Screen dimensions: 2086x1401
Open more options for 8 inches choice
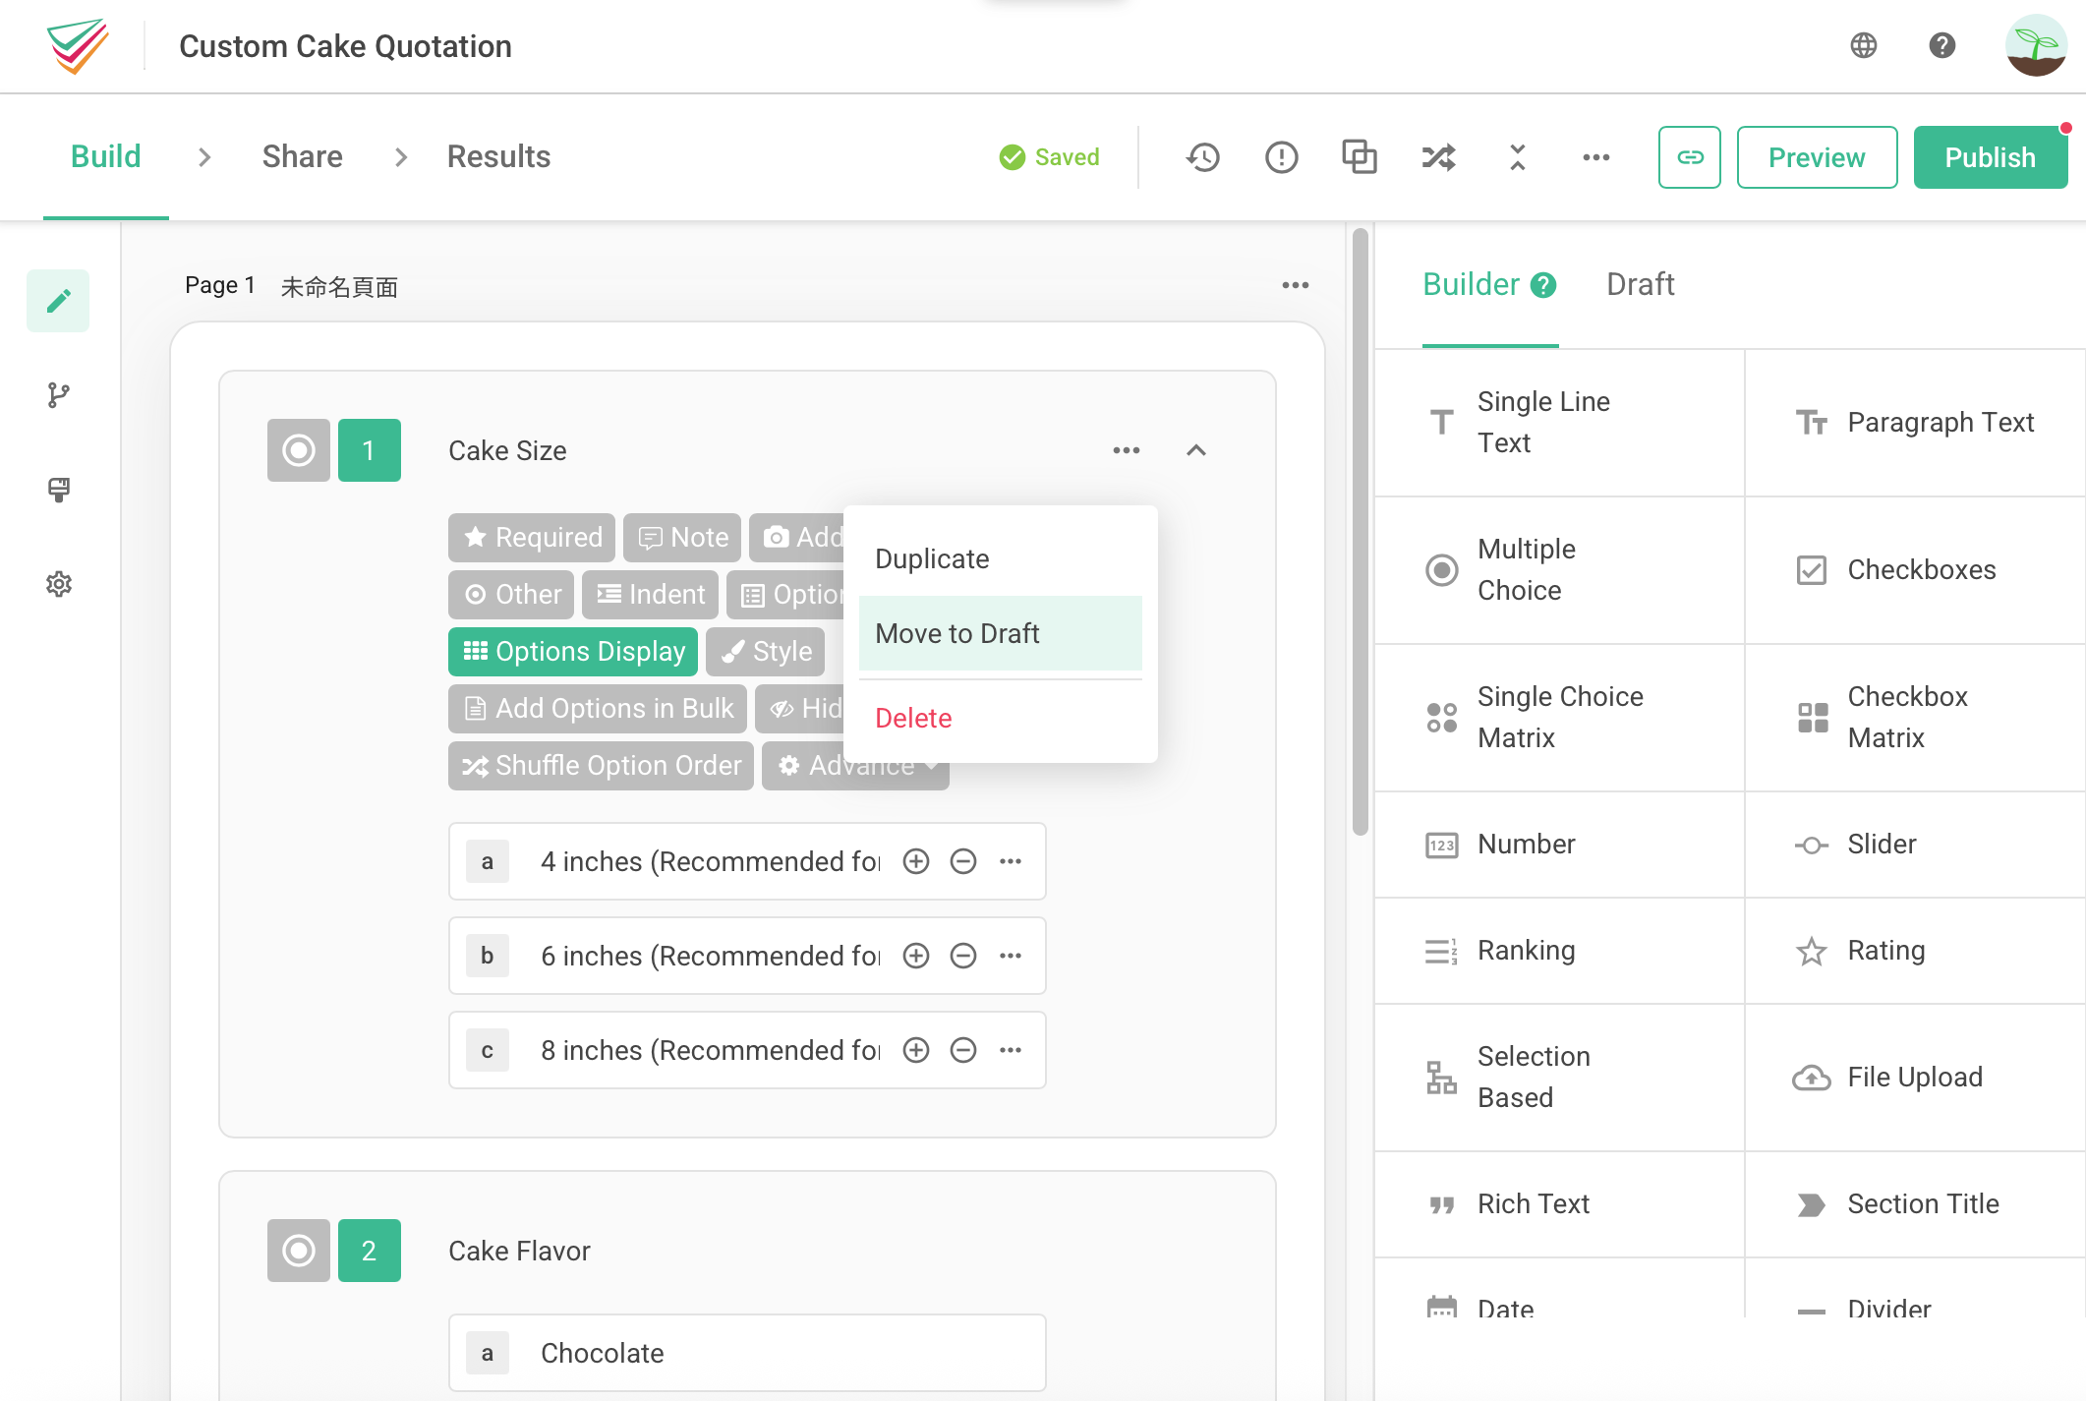(x=1010, y=1050)
